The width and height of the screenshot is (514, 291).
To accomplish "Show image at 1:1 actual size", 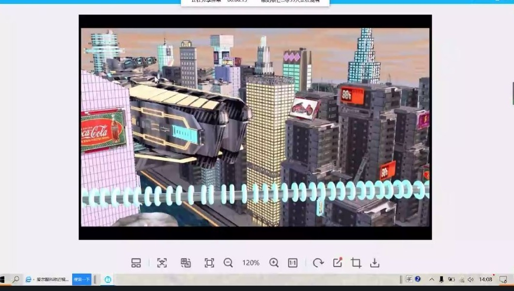I will tap(293, 263).
